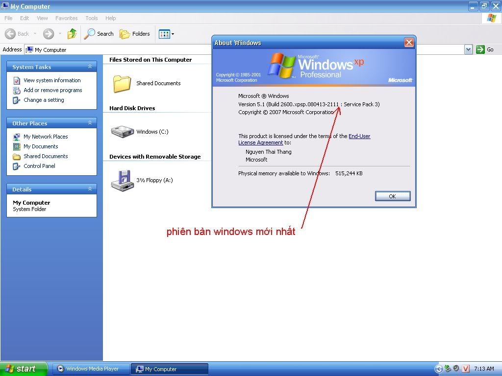The image size is (502, 376).
Task: Click the My Network Places icon
Action: coord(16,137)
